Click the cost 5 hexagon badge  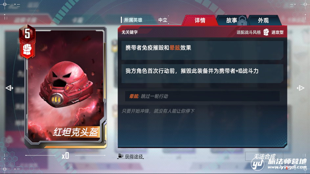pyautogui.click(x=27, y=33)
